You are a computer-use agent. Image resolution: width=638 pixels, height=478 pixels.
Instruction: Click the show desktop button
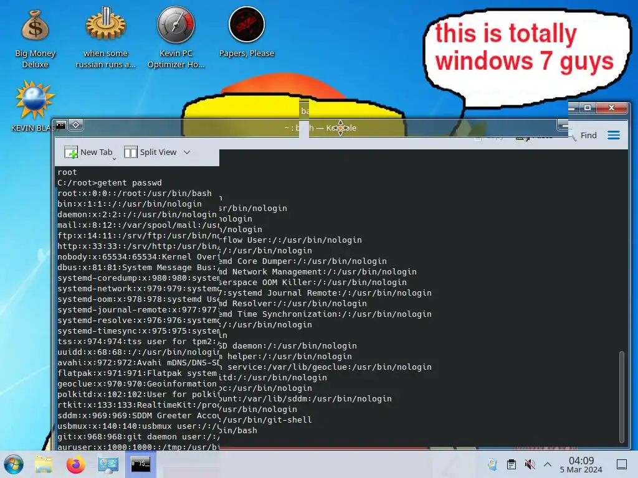(x=621, y=464)
